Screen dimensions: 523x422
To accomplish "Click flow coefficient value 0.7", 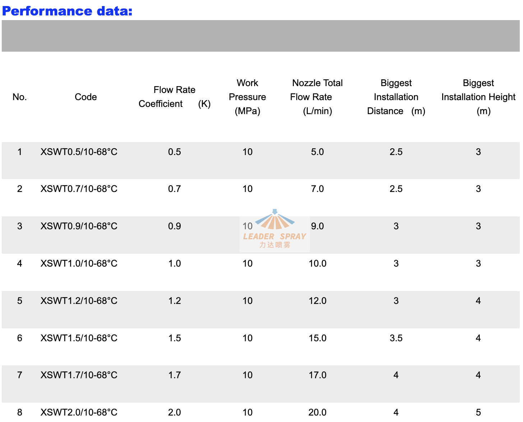I will point(175,189).
